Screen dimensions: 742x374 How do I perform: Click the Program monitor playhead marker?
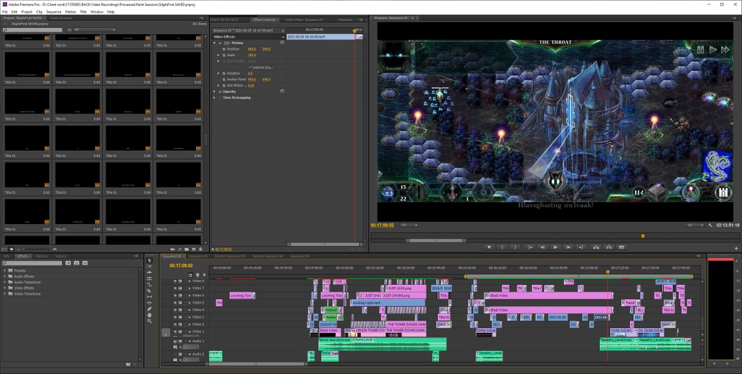(x=642, y=236)
